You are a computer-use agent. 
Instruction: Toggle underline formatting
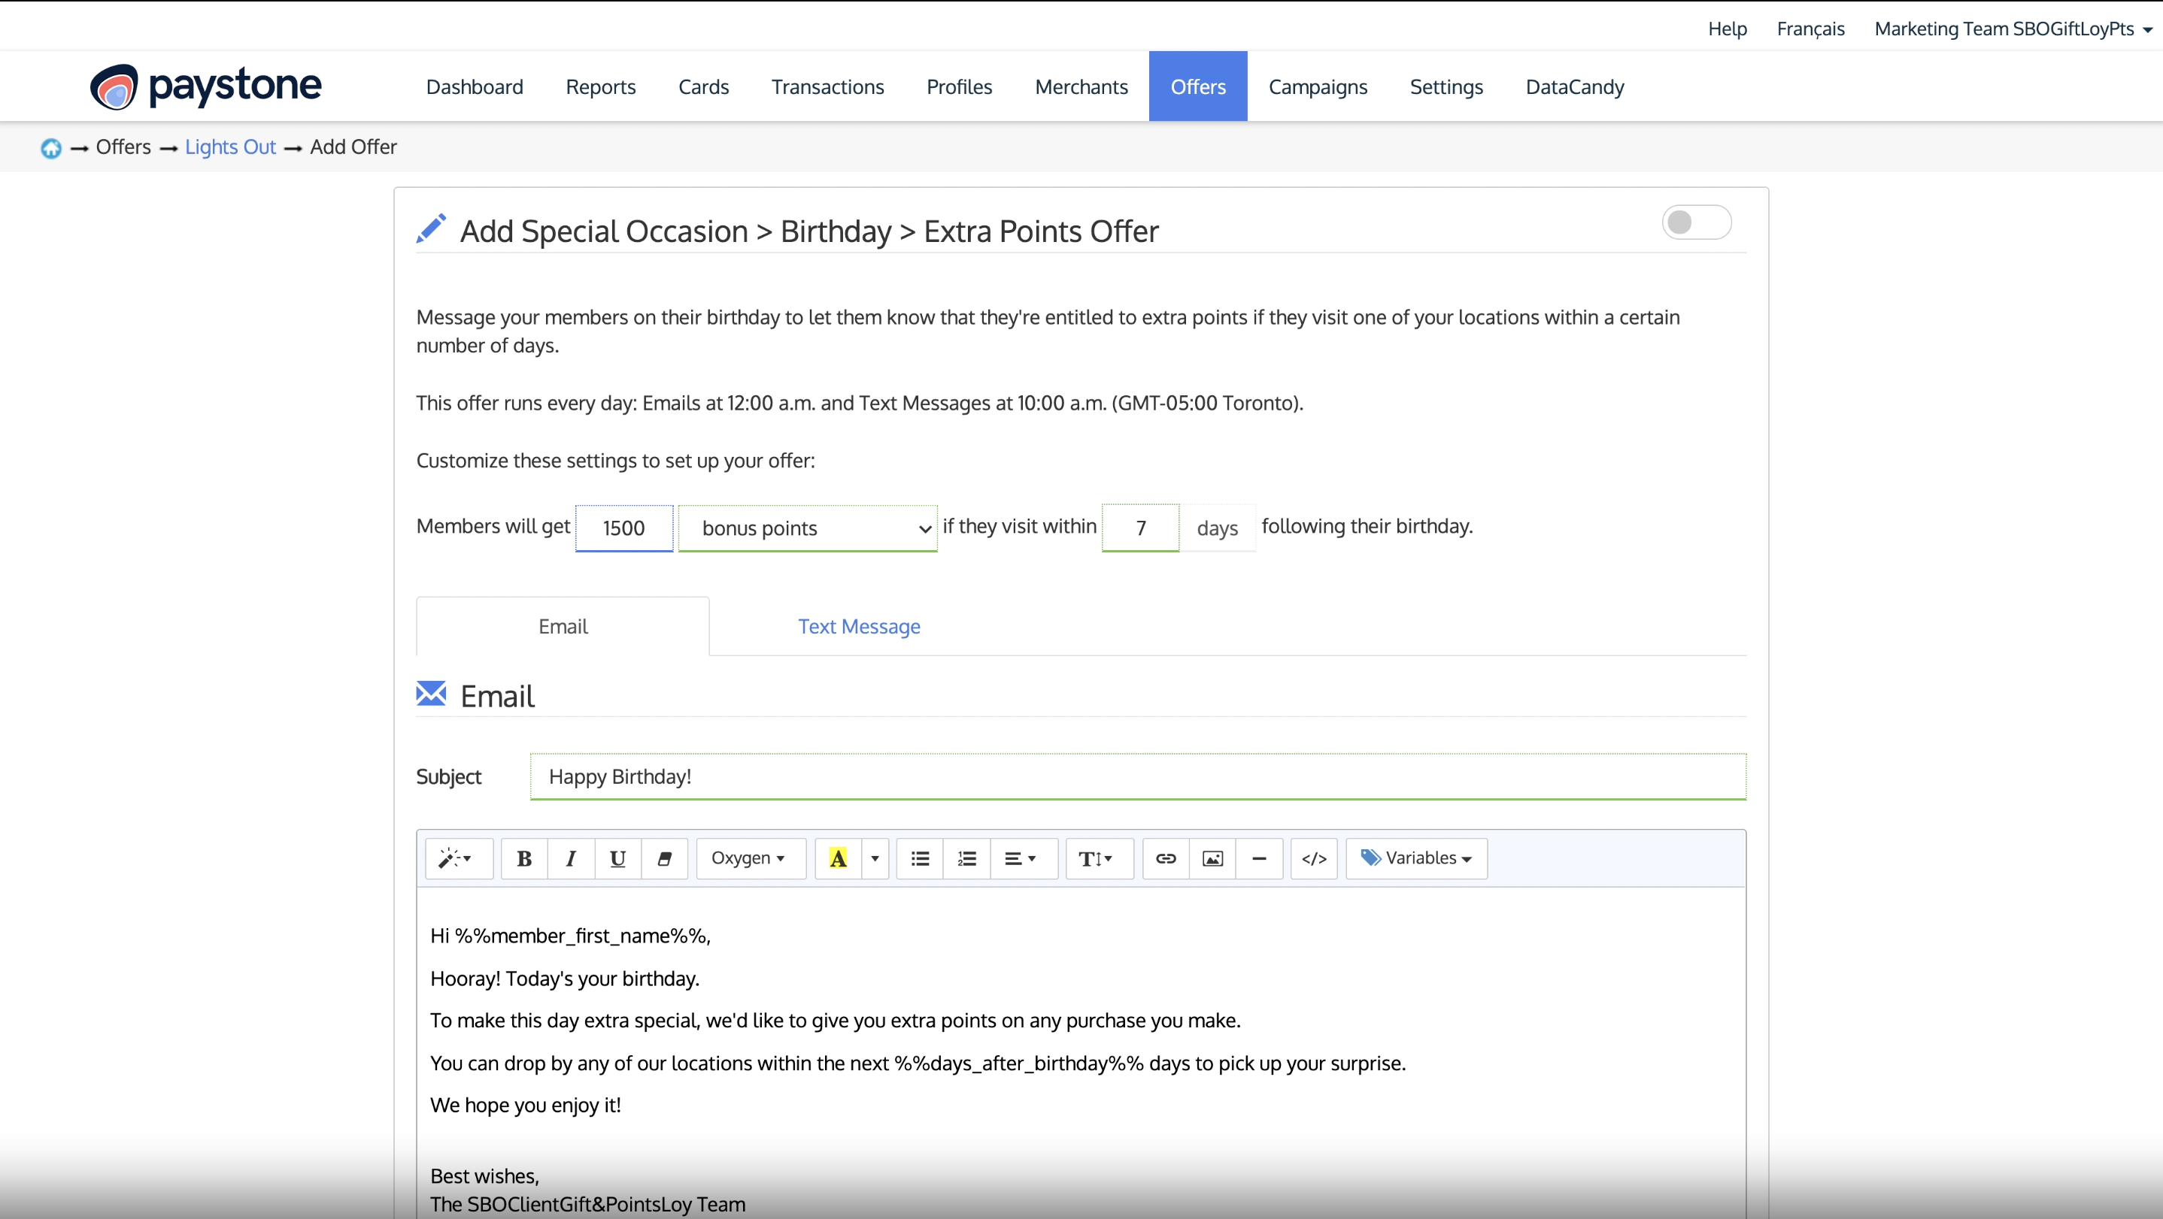(617, 858)
